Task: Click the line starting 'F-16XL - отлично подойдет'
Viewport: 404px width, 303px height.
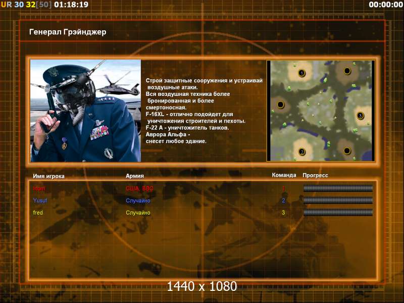Action: point(189,115)
